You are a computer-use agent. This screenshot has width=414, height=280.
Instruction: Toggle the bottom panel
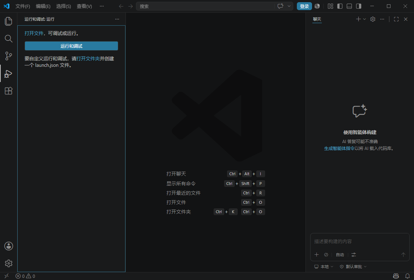[x=349, y=6]
